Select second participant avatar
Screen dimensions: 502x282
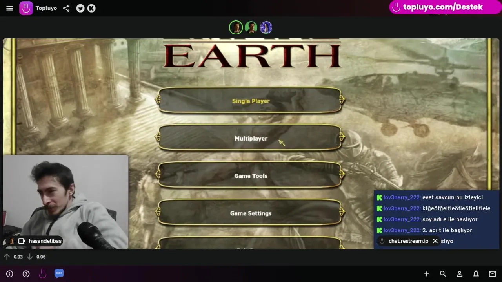[x=251, y=27]
